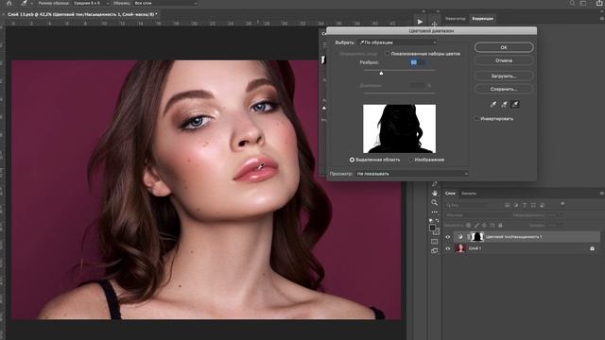Click the prevent artboard auto-nesting icon
This screenshot has height=340, width=605.
(493, 225)
